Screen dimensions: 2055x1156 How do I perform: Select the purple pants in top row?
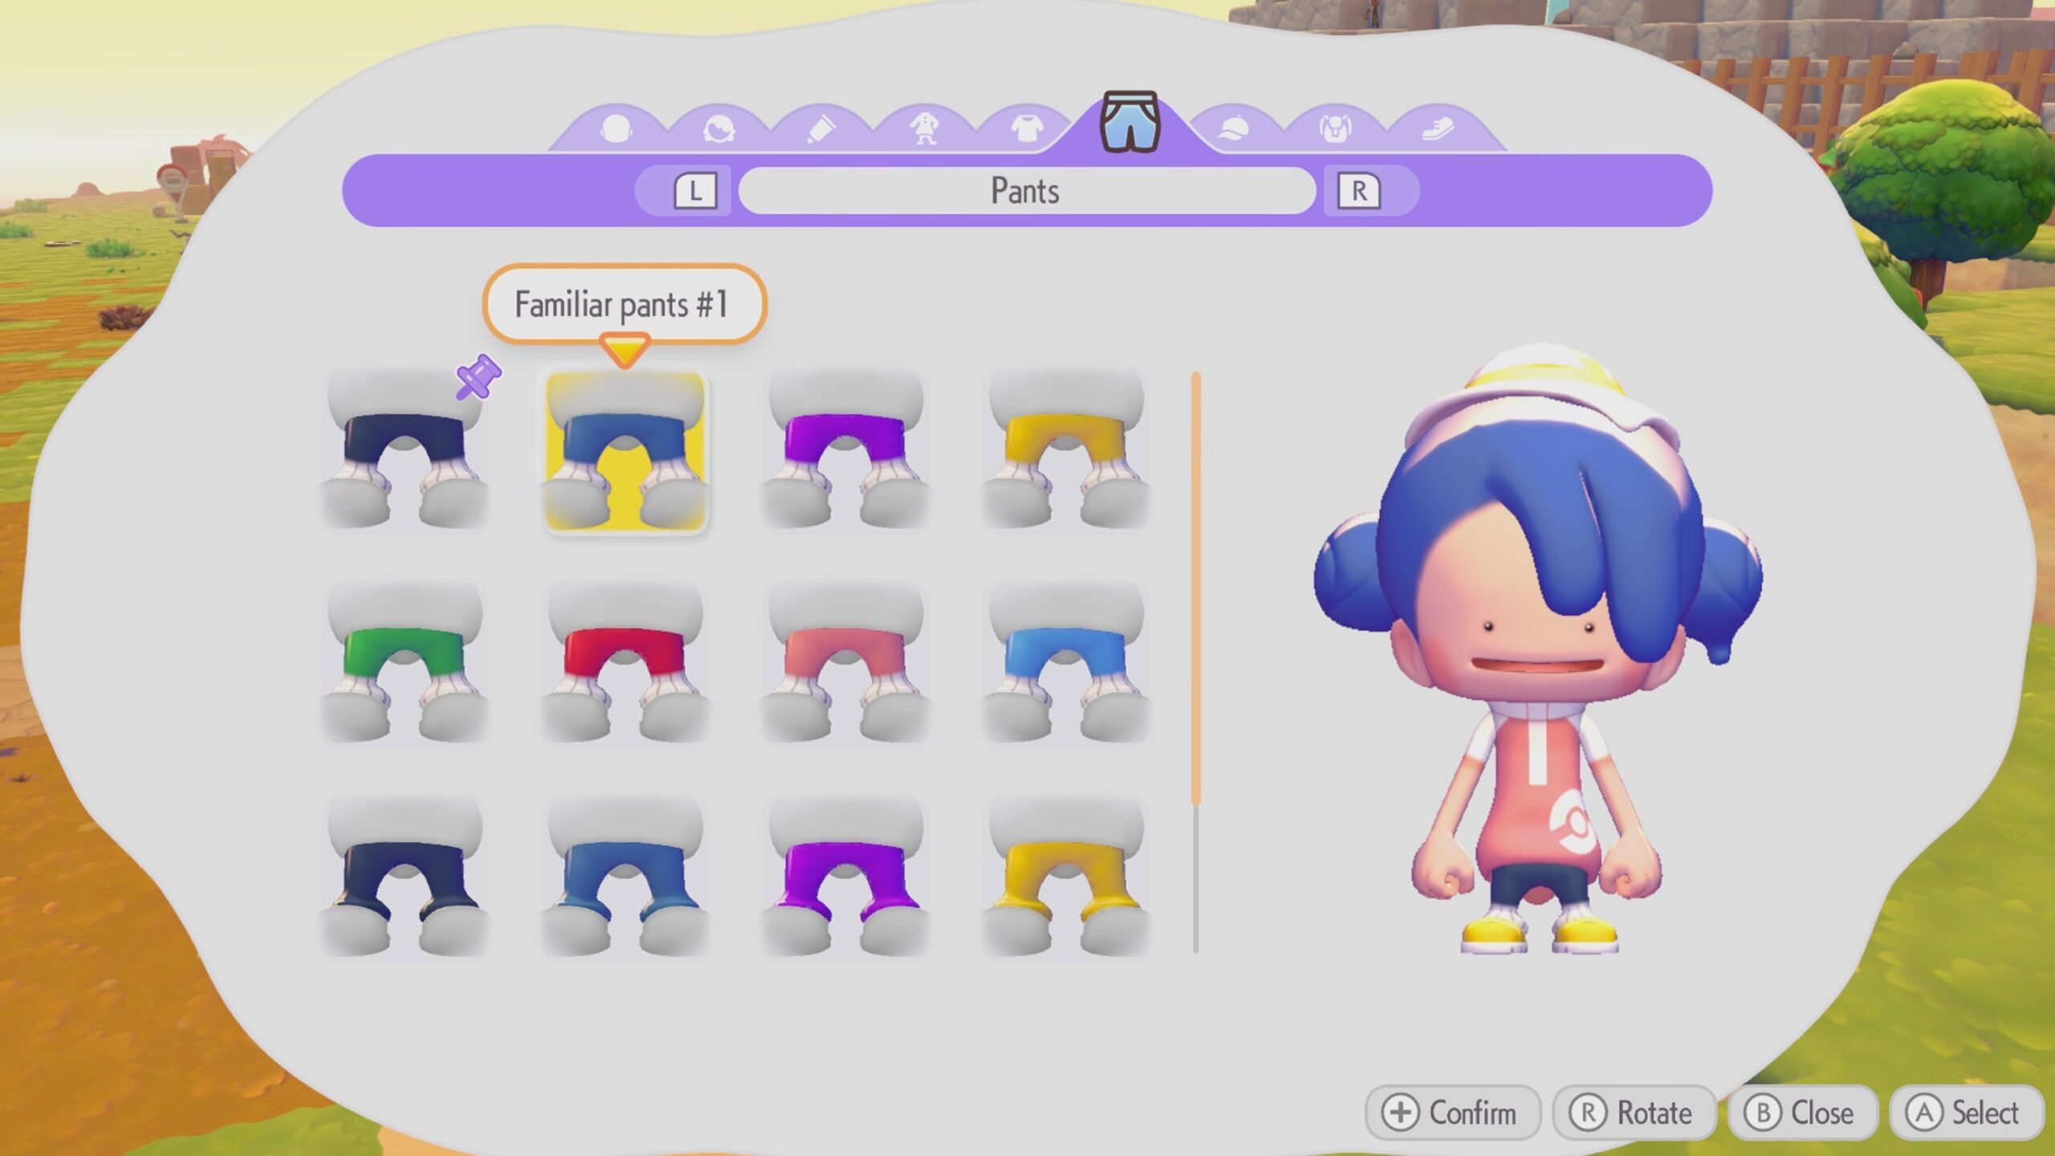click(x=845, y=450)
